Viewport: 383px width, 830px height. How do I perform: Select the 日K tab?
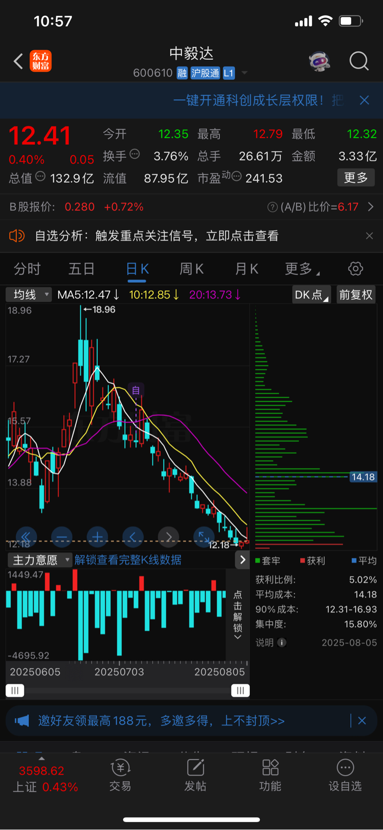tap(137, 270)
